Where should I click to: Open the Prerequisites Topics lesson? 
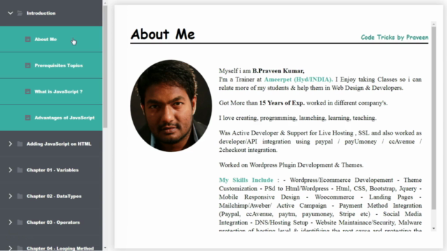coord(51,66)
